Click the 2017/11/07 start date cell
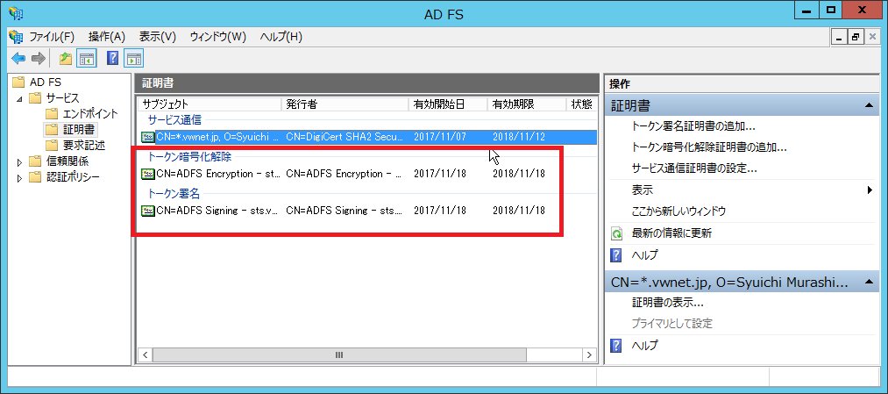The image size is (888, 394). (440, 137)
